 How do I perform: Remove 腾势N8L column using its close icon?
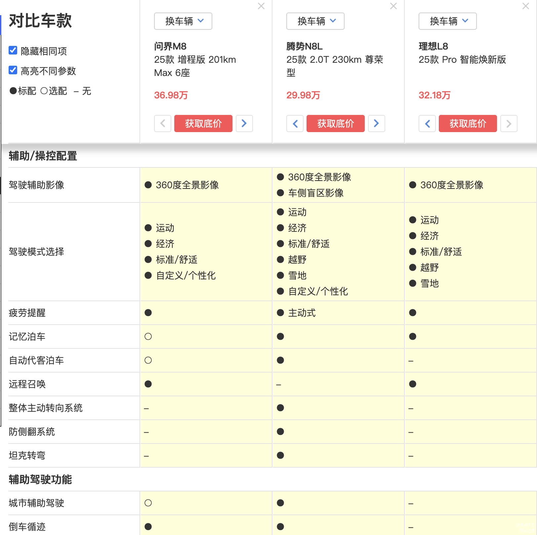point(393,6)
